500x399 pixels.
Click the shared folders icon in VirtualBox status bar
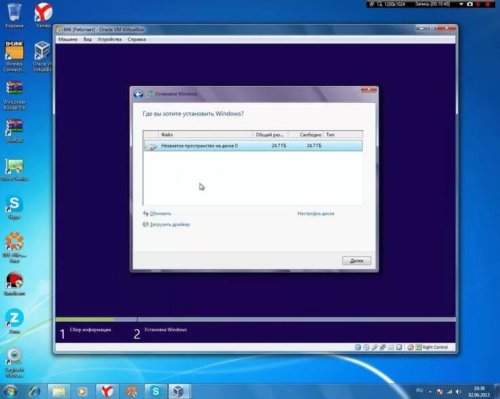391,347
